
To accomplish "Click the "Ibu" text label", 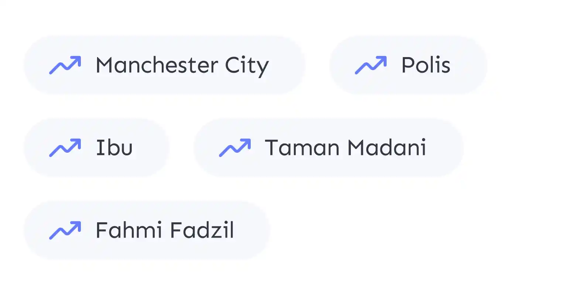I will 114,148.
